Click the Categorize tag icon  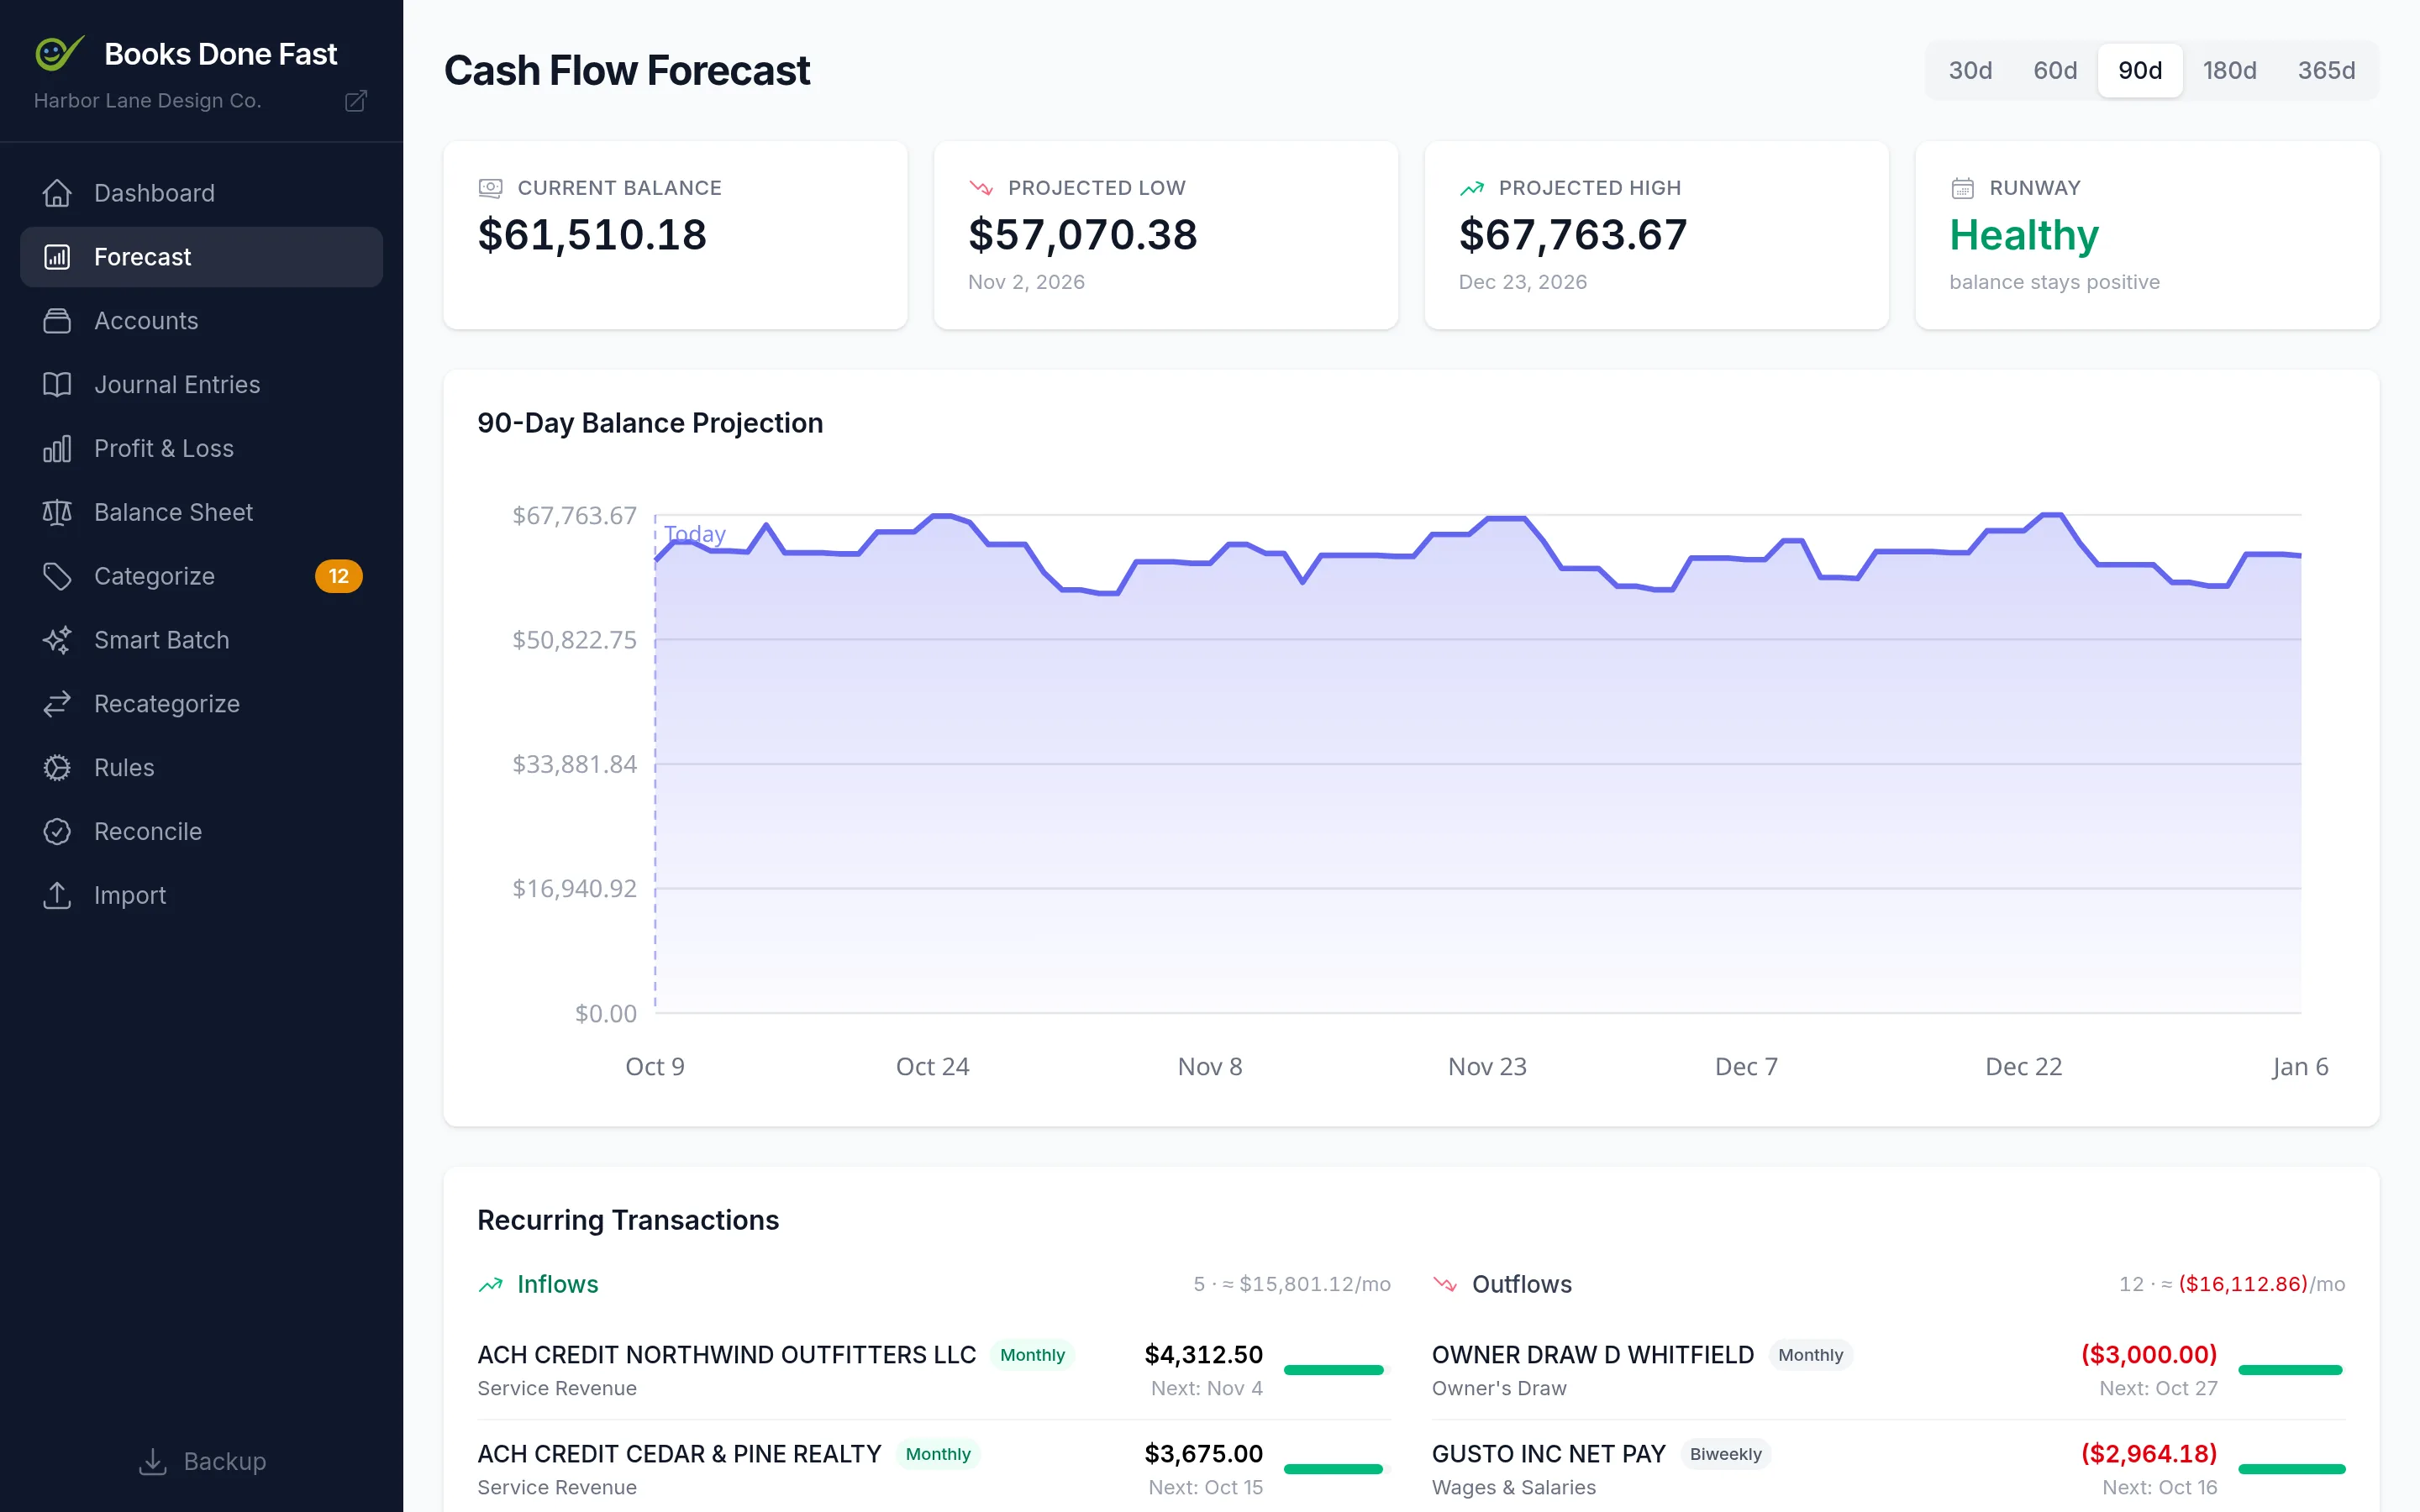(57, 576)
